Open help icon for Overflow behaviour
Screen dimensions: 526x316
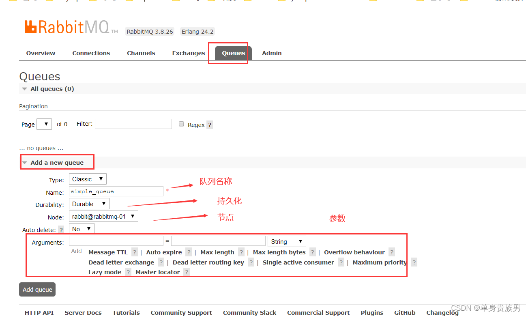tap(392, 252)
